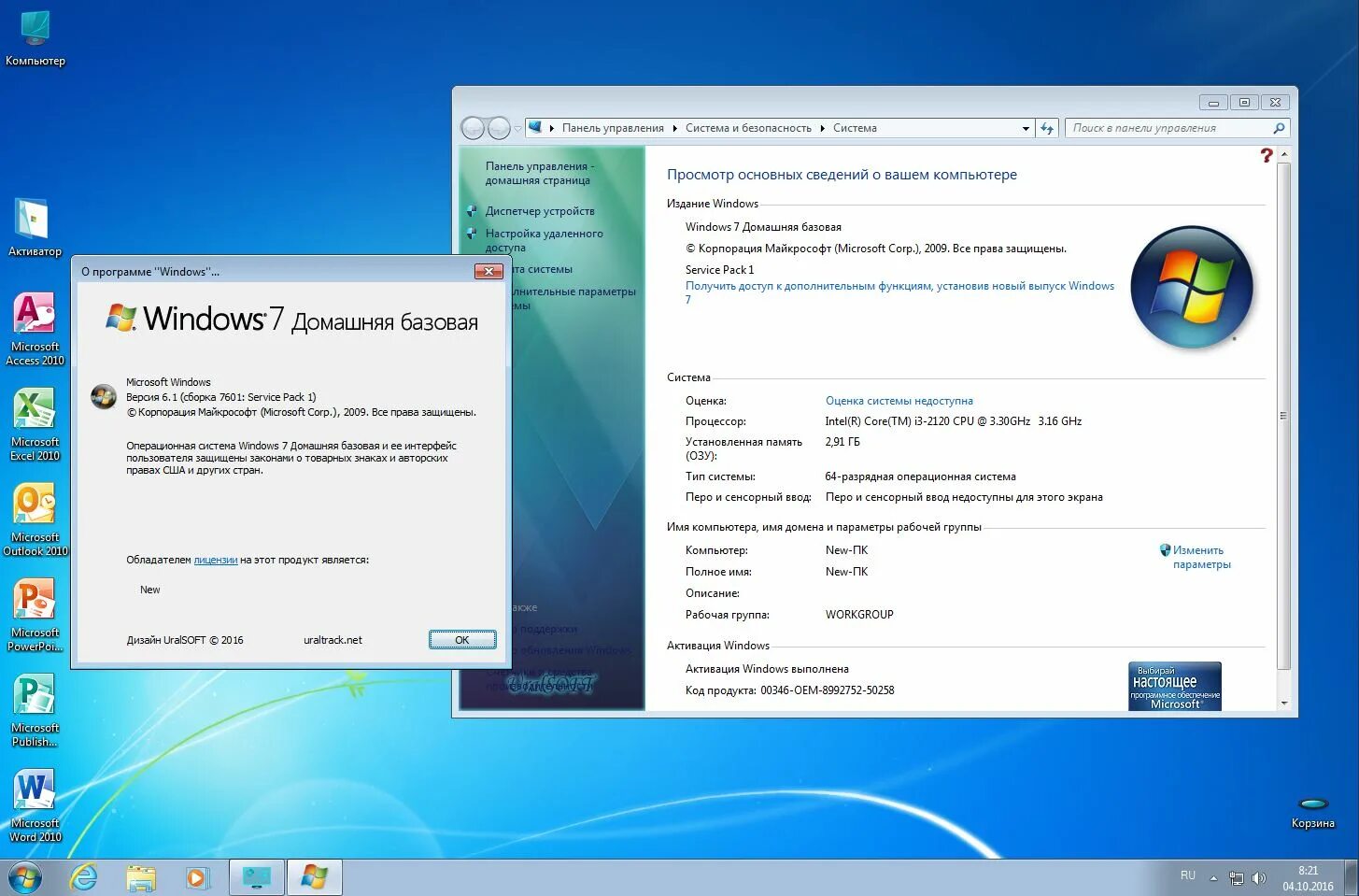1359x896 pixels.
Task: Click Панель управления breadcrumb in address bar
Action: pos(613,128)
